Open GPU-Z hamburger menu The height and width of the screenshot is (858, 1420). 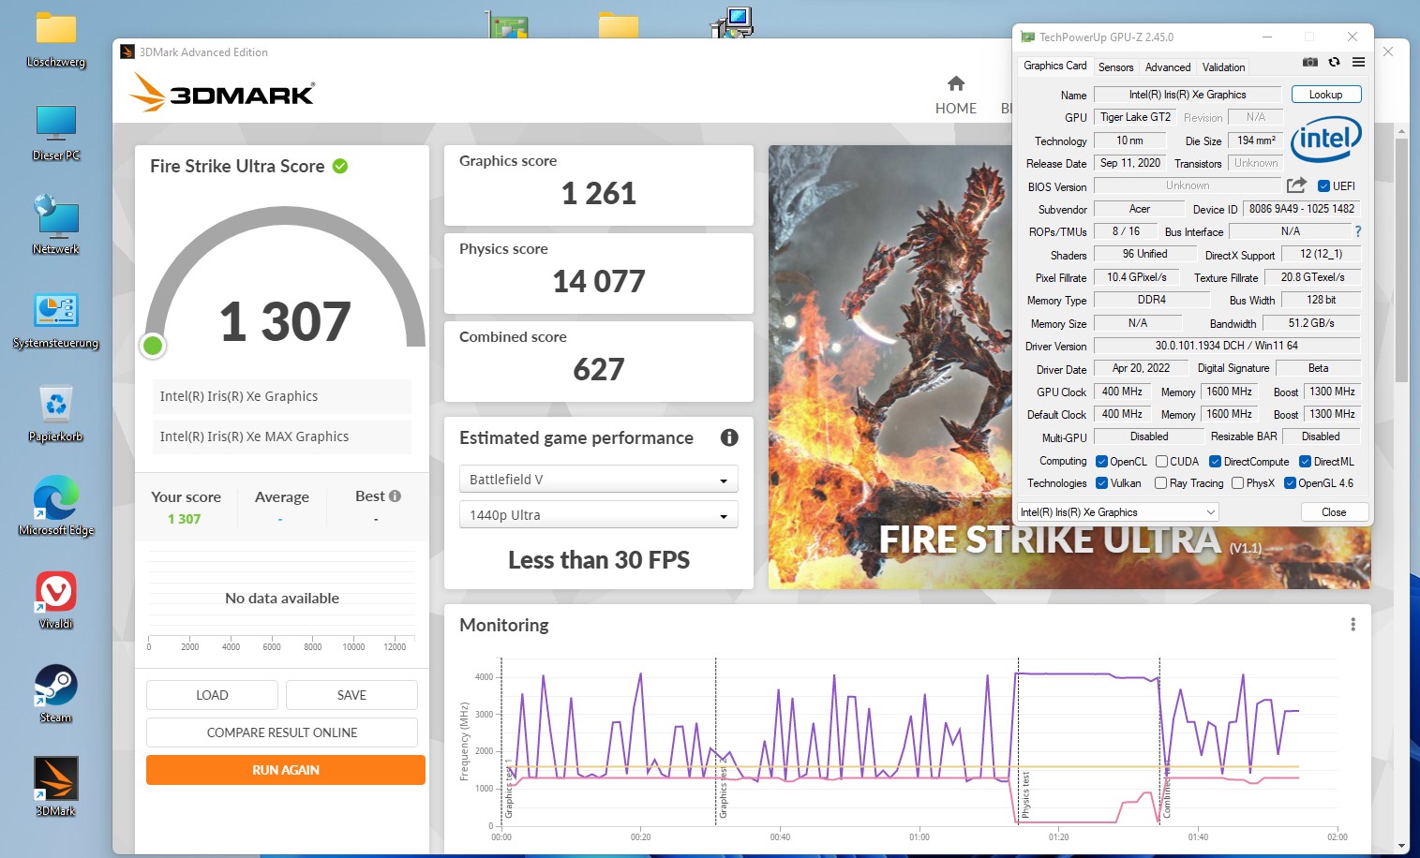coord(1358,62)
